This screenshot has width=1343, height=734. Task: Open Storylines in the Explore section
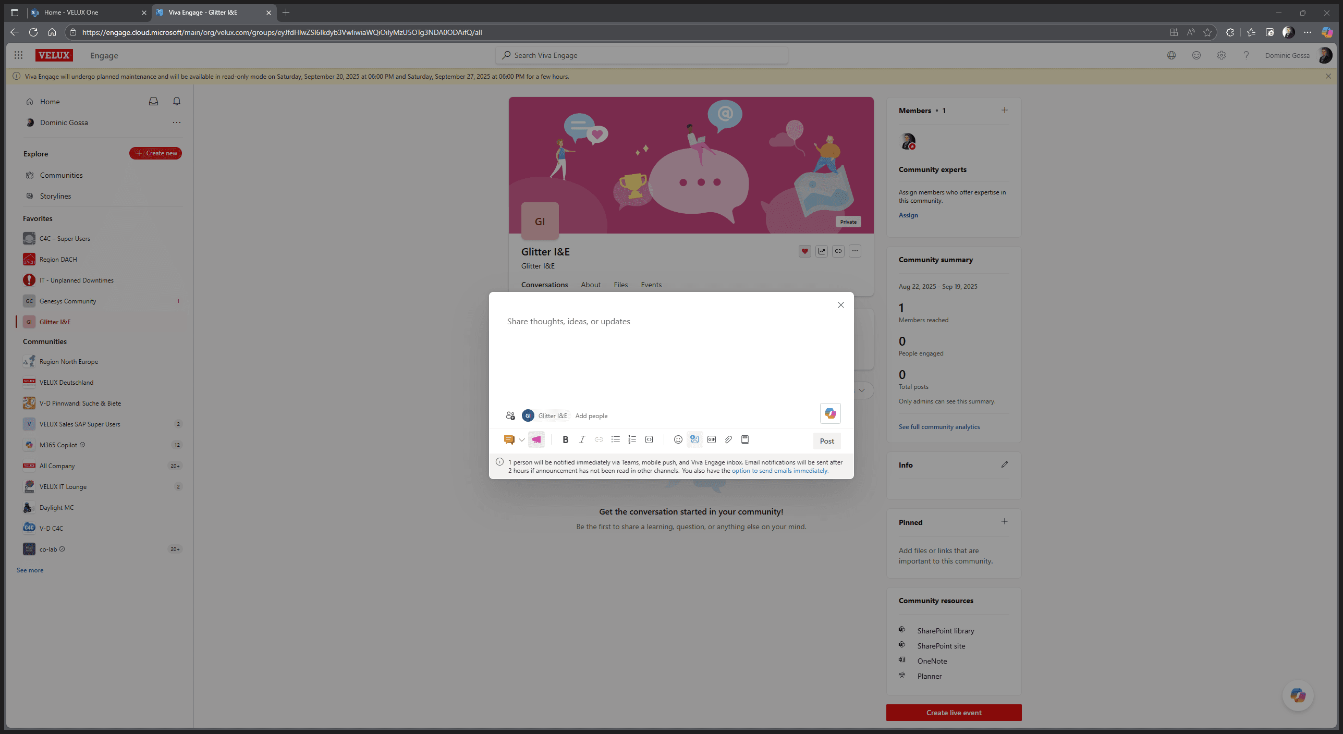(55, 196)
